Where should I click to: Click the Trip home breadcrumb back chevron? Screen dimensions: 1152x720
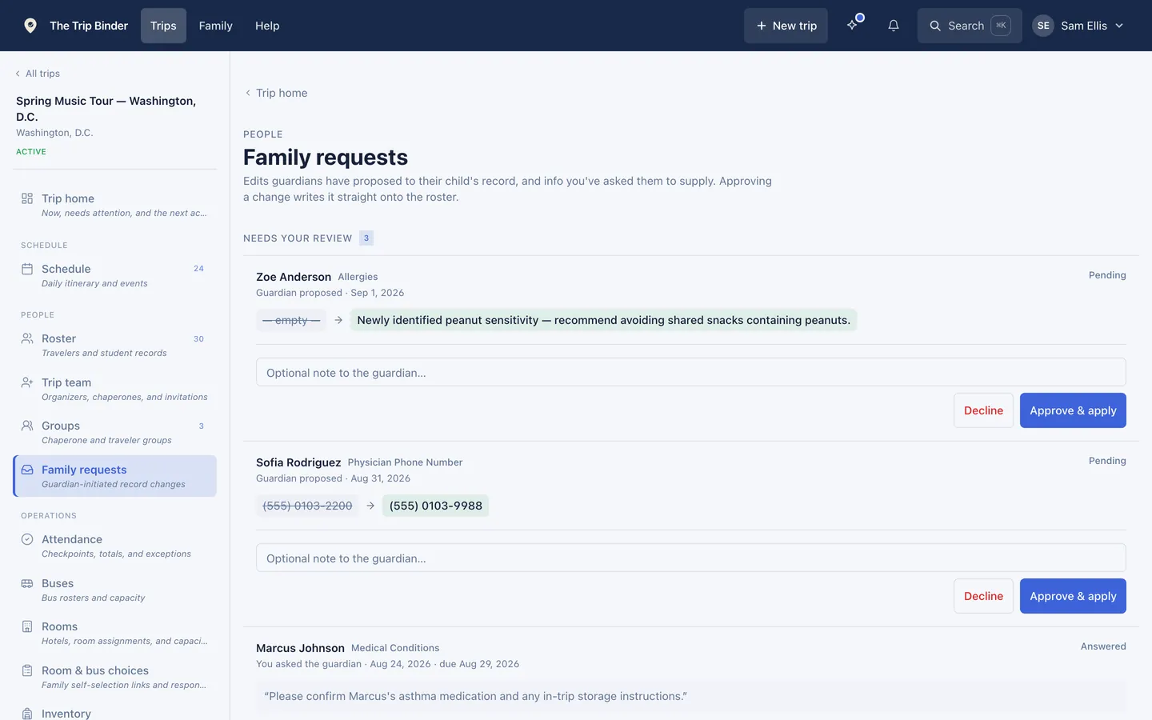pyautogui.click(x=248, y=93)
